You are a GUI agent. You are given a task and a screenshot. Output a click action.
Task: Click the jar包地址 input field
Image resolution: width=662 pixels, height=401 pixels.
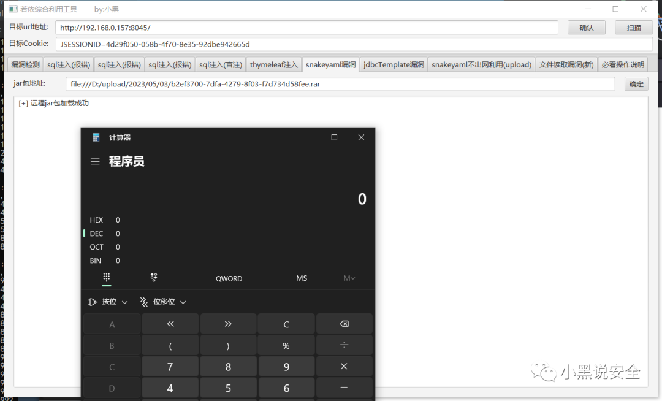click(340, 84)
